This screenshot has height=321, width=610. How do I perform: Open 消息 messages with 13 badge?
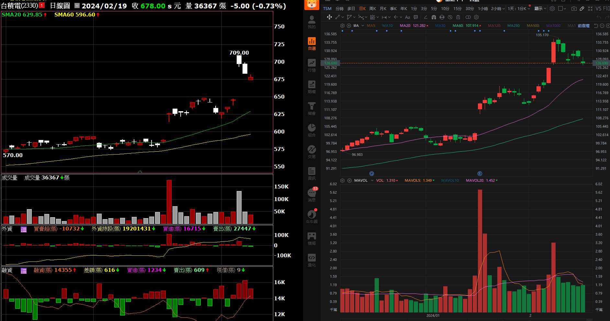312,195
